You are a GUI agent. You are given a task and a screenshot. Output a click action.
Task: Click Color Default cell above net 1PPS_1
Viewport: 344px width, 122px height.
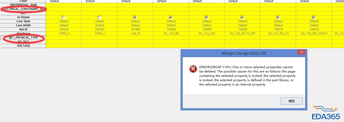(100, 1)
